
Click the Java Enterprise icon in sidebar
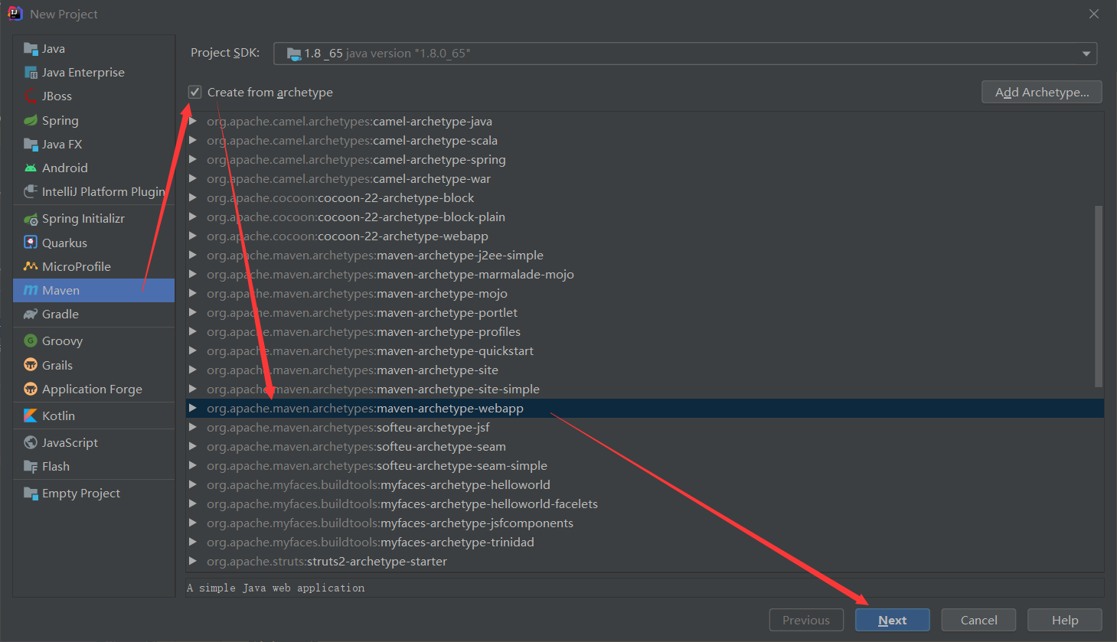point(31,73)
